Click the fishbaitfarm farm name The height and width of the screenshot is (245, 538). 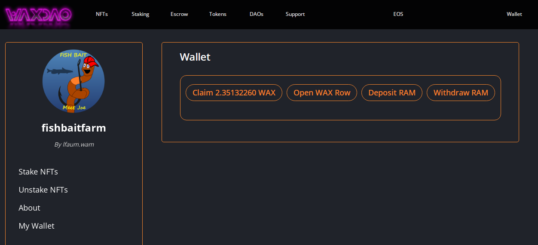pyautogui.click(x=74, y=128)
